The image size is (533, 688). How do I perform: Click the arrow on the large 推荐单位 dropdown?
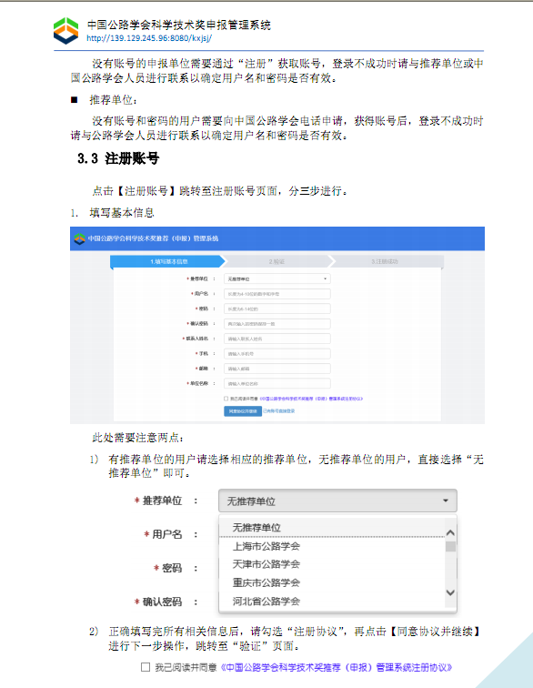pos(446,501)
